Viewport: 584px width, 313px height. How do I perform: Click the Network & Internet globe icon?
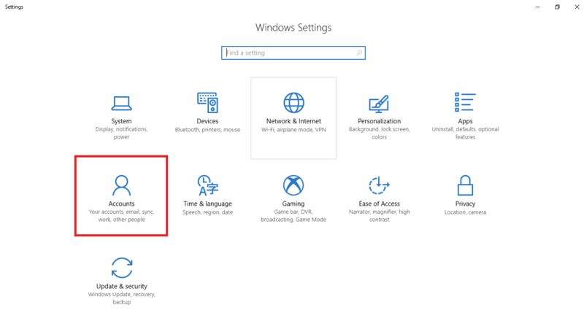click(293, 102)
